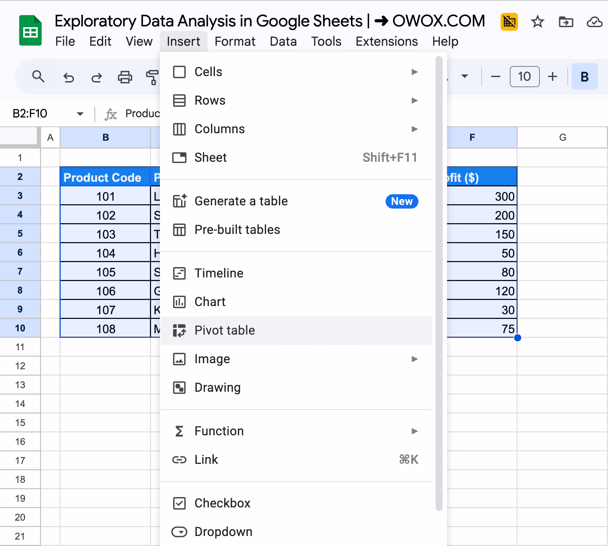Toggle bold formatting
Image resolution: width=608 pixels, height=546 pixels.
[584, 76]
